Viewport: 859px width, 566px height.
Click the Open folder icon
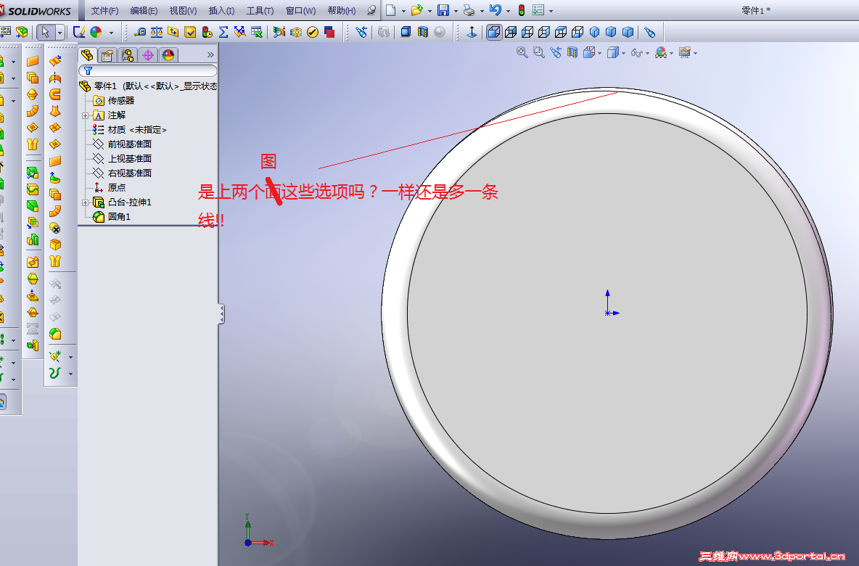tap(417, 10)
